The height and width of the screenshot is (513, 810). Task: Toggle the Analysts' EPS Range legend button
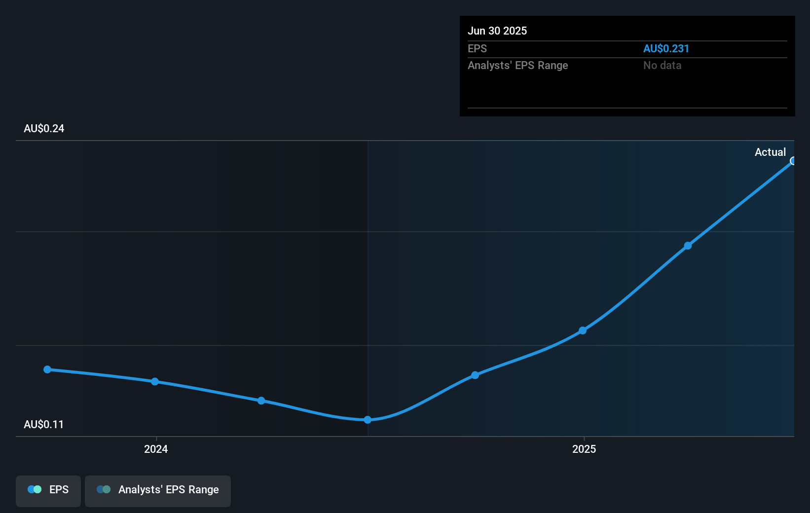[x=158, y=490]
